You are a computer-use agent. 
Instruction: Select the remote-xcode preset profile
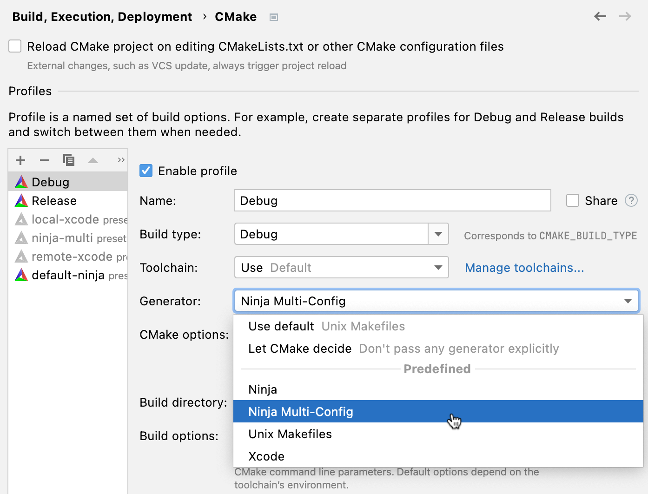pos(68,256)
